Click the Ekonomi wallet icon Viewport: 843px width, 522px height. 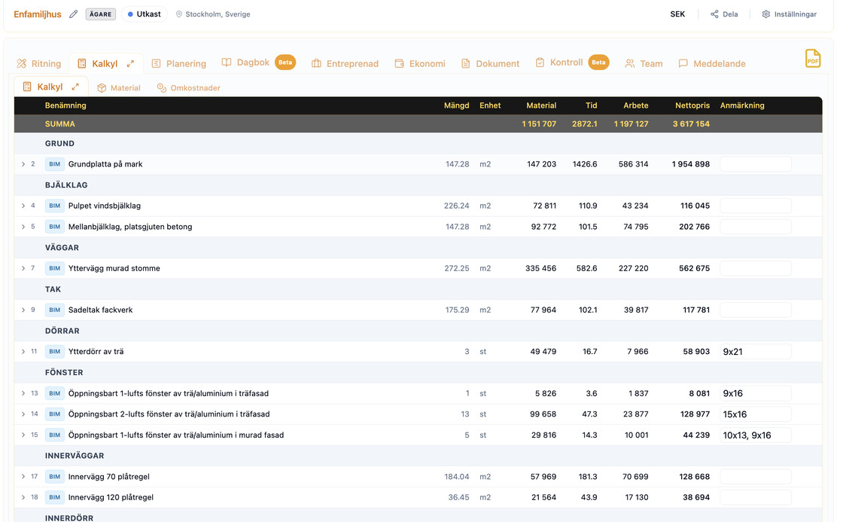pos(399,63)
